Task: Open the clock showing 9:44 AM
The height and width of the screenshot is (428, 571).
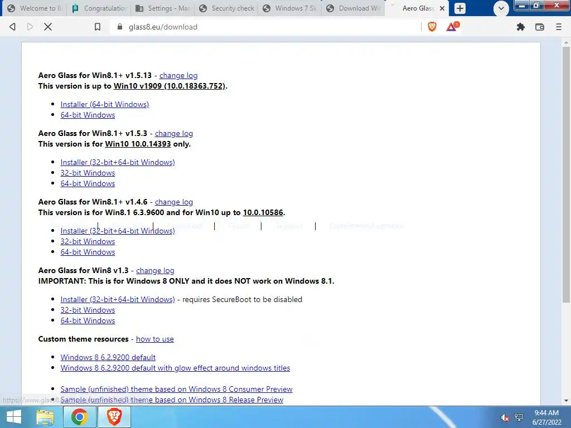Action: pos(546,417)
